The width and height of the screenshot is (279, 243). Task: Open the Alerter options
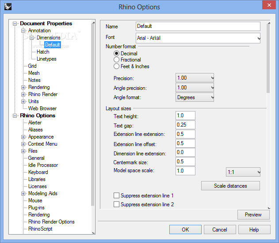(x=35, y=123)
